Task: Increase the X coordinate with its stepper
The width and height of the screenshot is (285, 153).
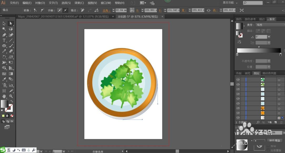Action: pos(142,9)
